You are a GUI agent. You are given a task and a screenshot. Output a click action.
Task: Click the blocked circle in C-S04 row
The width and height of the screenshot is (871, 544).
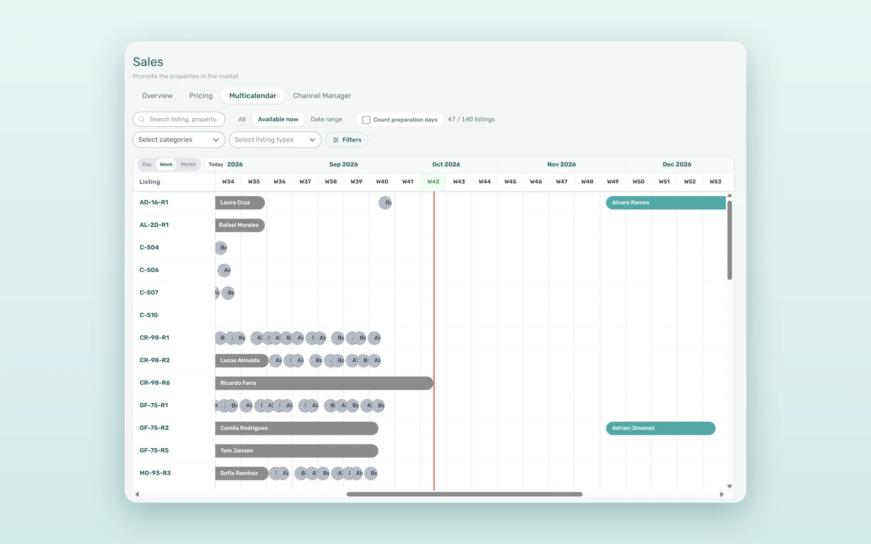tap(221, 248)
